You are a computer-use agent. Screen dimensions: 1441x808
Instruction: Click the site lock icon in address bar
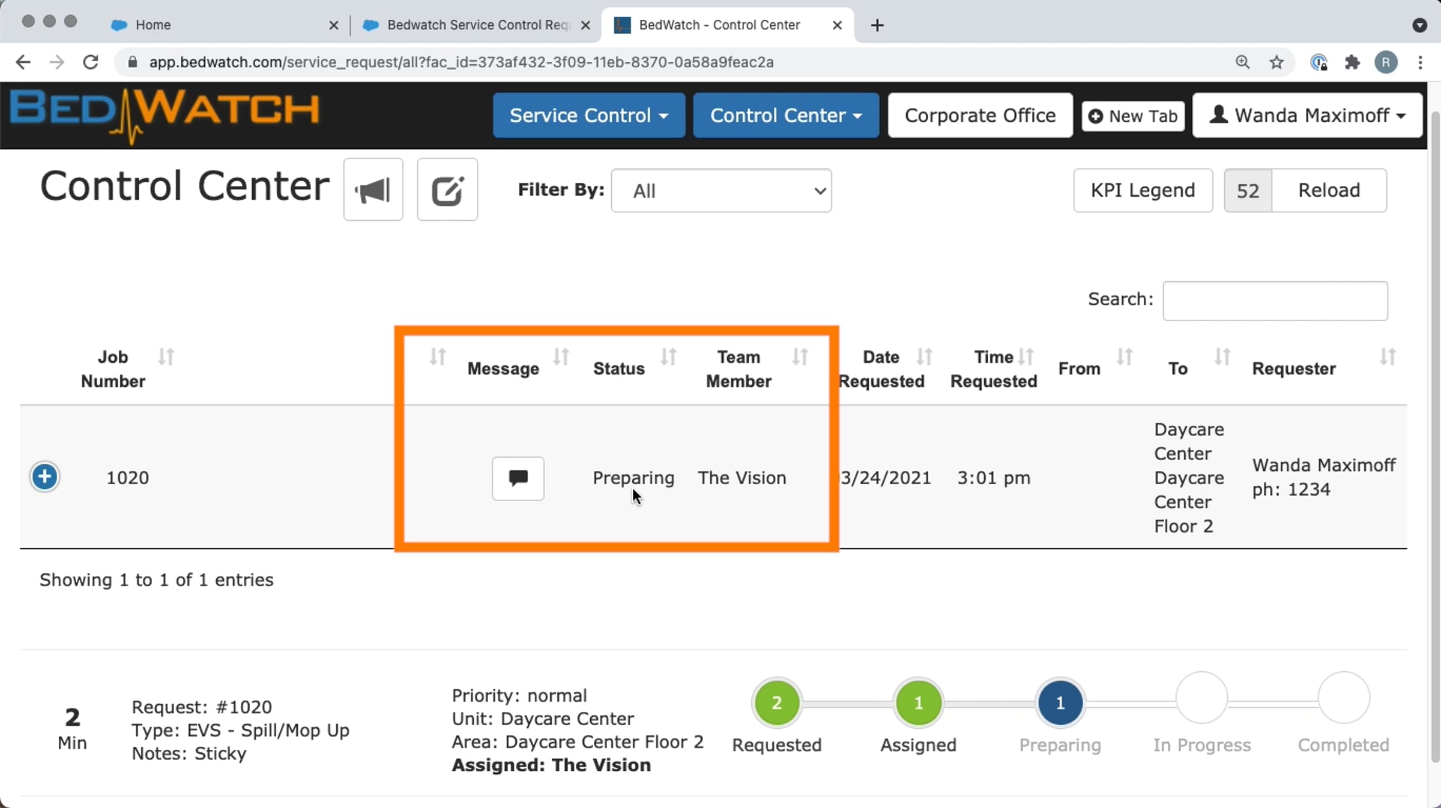(x=133, y=62)
